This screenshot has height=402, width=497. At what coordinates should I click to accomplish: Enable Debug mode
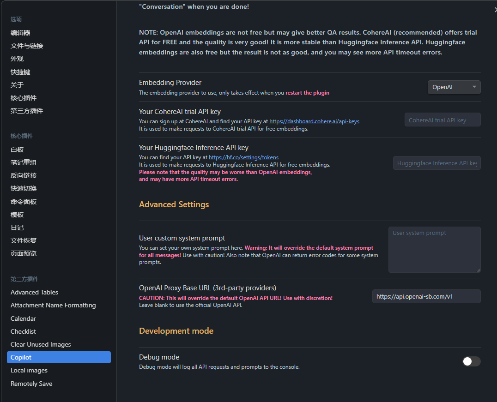pyautogui.click(x=471, y=361)
